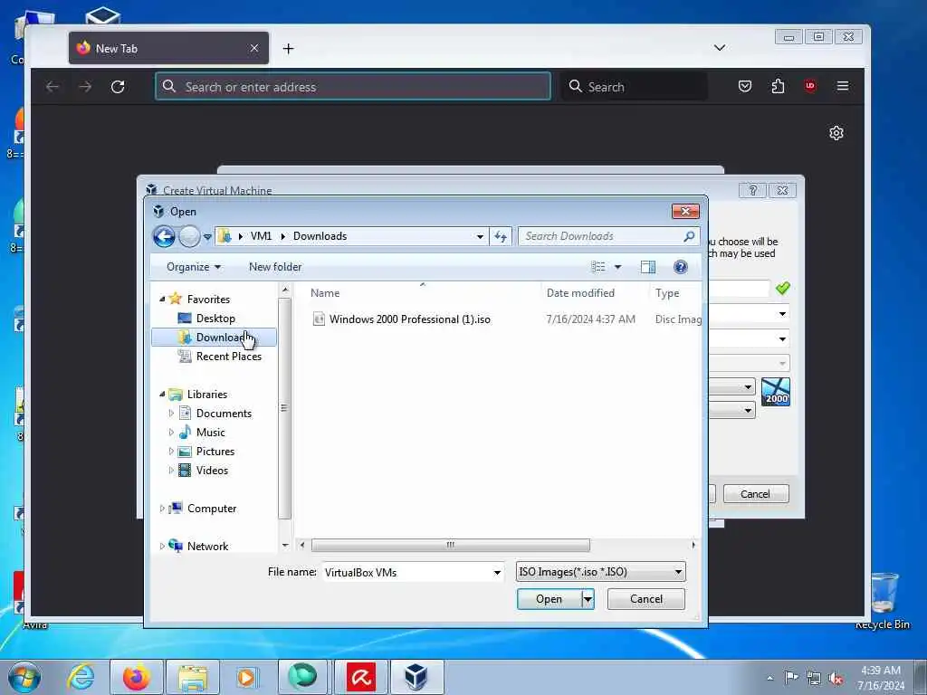Open a new Firefox tab
The width and height of the screenshot is (927, 695).
[288, 49]
